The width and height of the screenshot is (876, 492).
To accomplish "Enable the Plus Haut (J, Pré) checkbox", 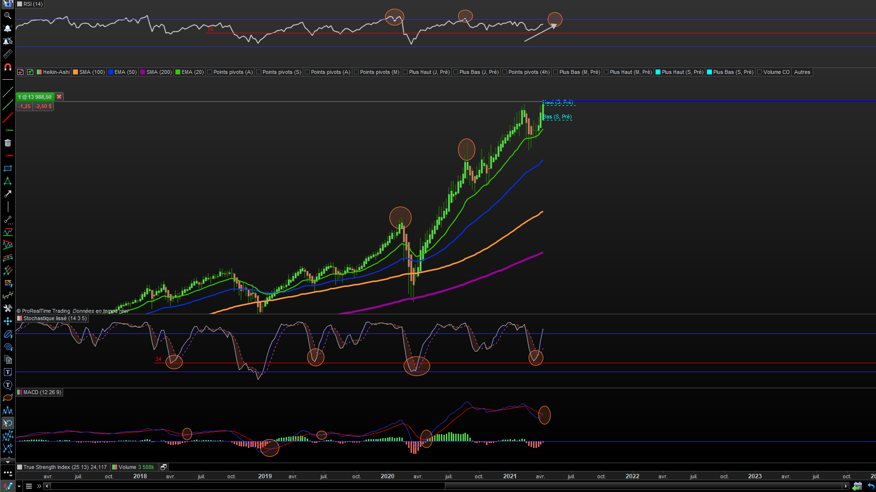I will point(405,72).
